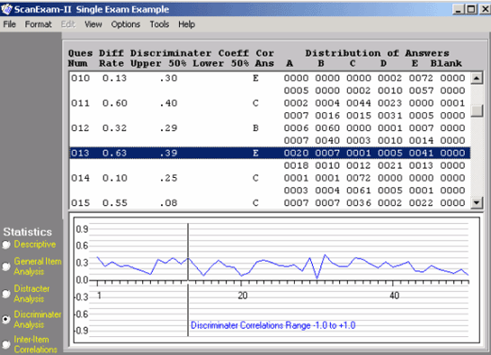Maximize the ScanExam-II window
The image size is (491, 355).
click(x=471, y=9)
